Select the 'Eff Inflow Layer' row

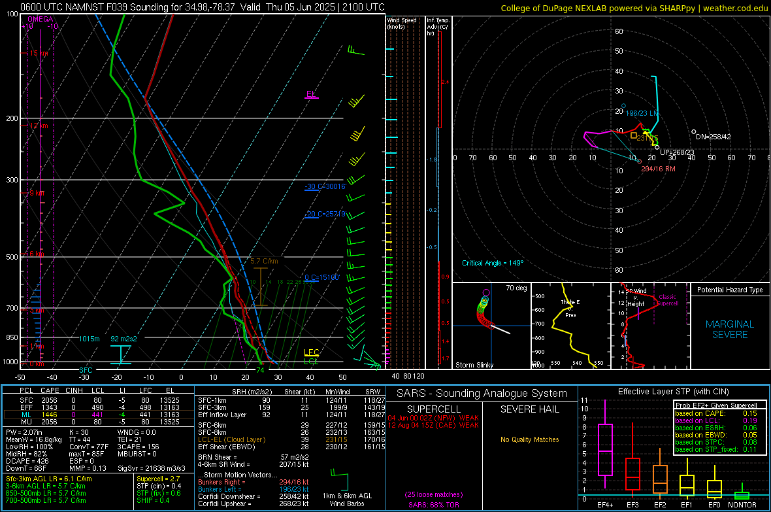point(291,415)
